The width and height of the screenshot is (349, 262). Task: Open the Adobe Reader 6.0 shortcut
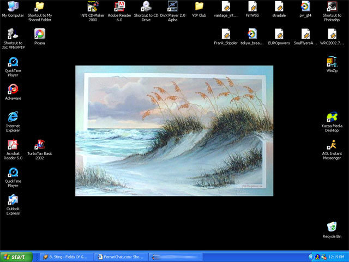coord(119,11)
